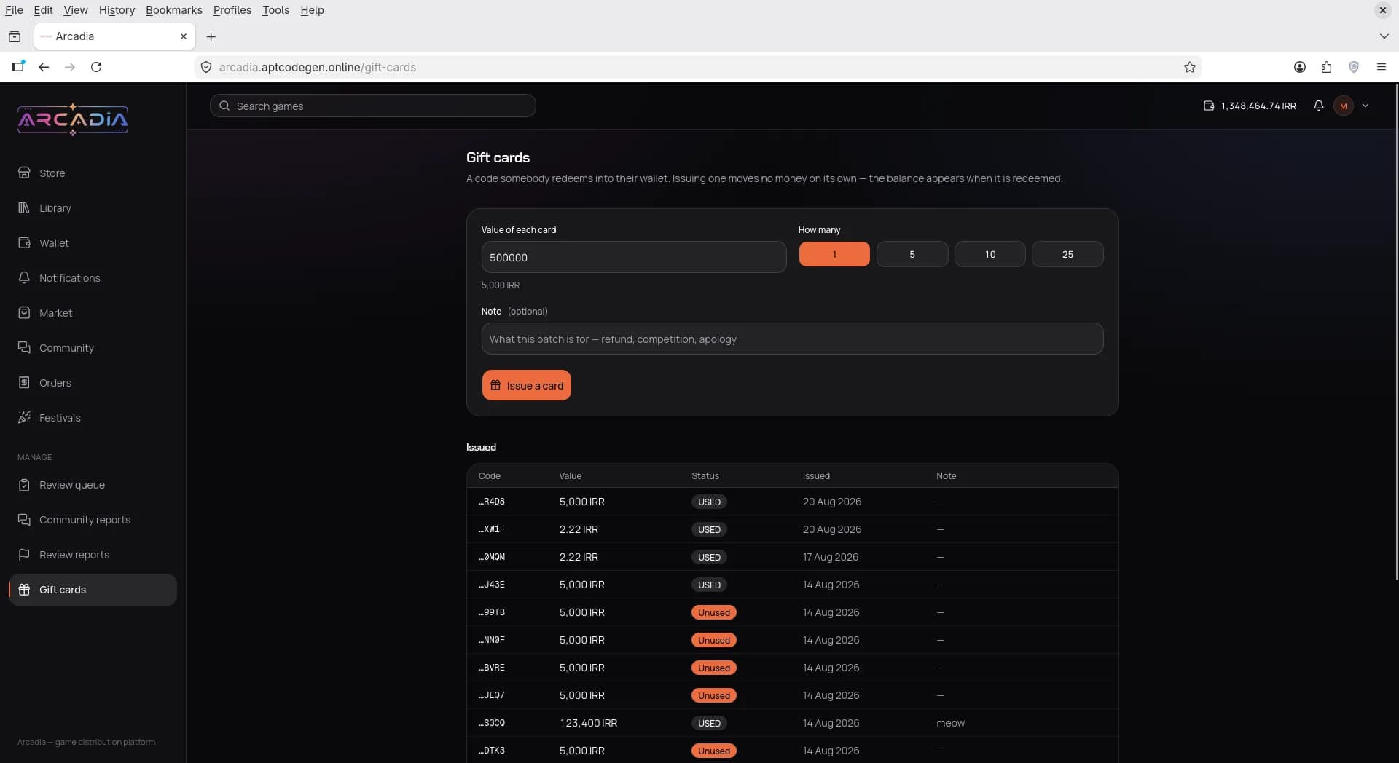Click the notification bell icon in header
The image size is (1399, 763).
[1318, 106]
